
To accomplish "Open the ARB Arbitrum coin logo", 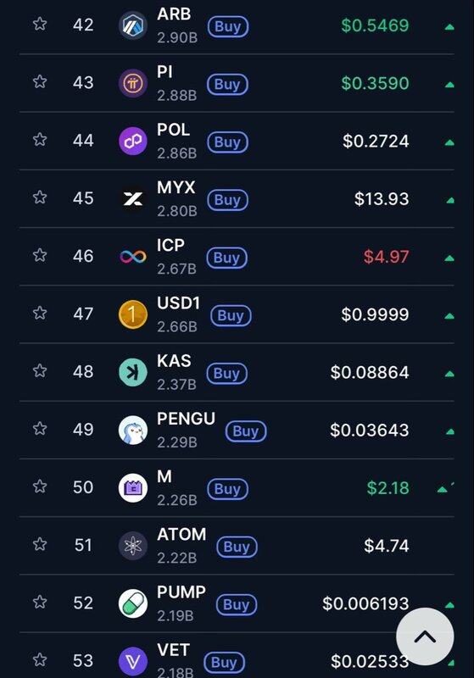I will (x=133, y=25).
